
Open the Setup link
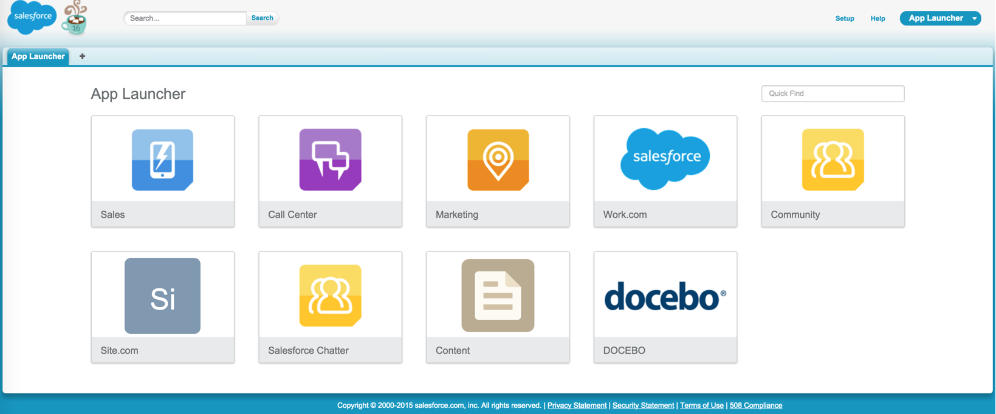pyautogui.click(x=844, y=18)
